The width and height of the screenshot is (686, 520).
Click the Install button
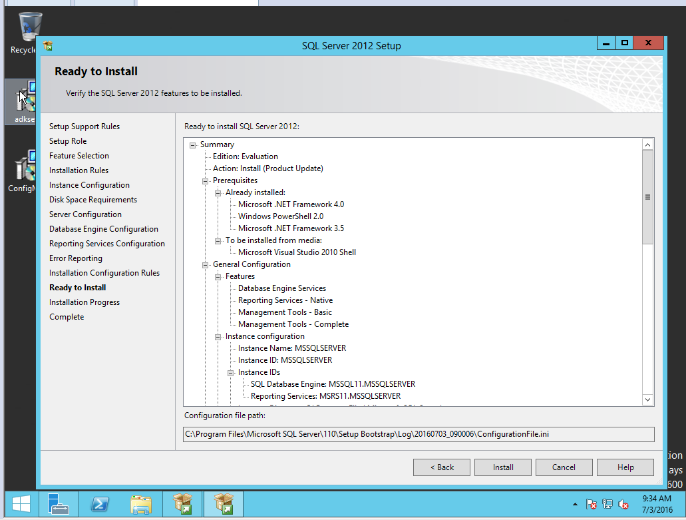point(502,467)
